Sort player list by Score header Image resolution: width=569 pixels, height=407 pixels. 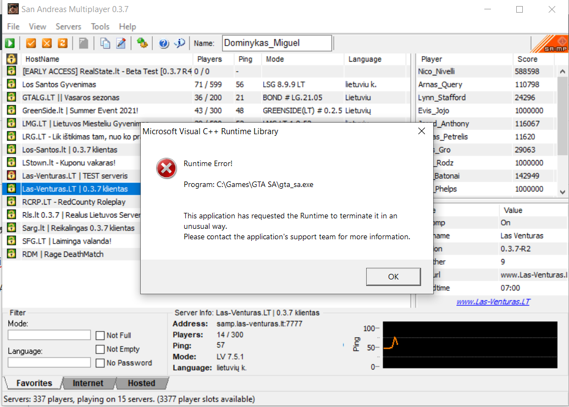[x=533, y=59]
